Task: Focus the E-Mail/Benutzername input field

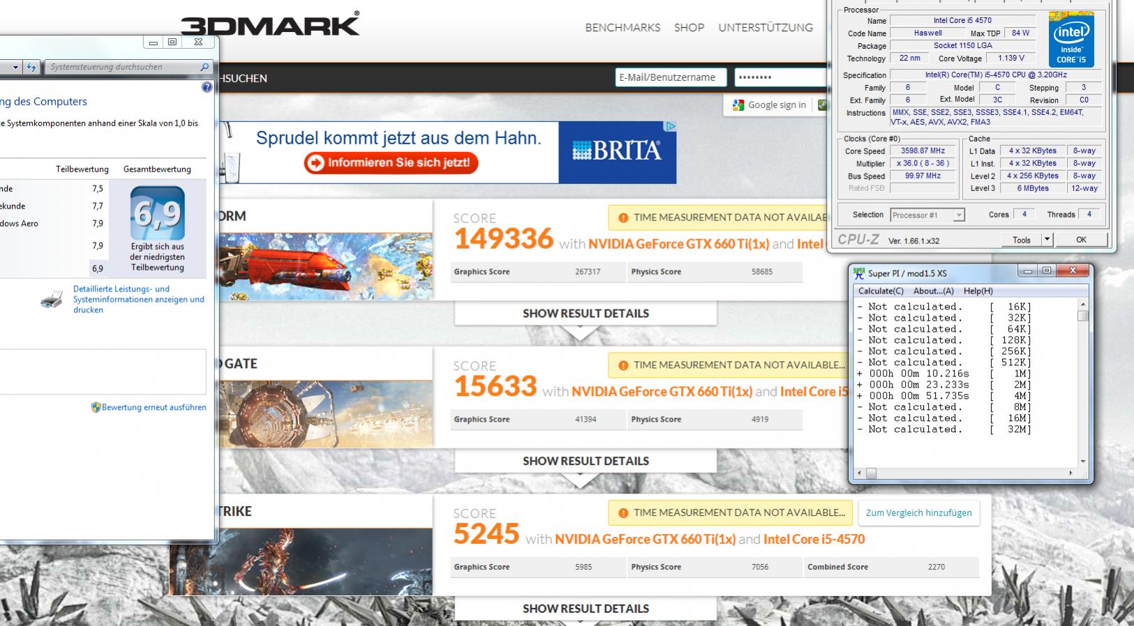Action: click(x=671, y=77)
